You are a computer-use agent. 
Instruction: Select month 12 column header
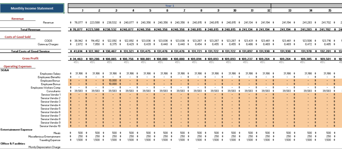point(269,10)
